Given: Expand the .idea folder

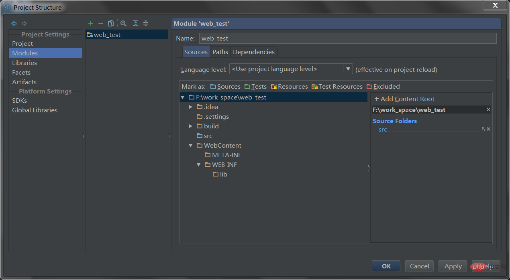Looking at the screenshot, I should (x=191, y=107).
